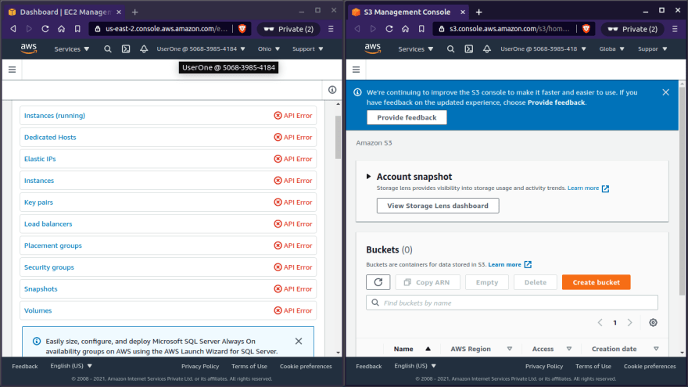The image size is (688, 387).
Task: Click the AWS logo in the EC2 console
Action: [x=28, y=48]
